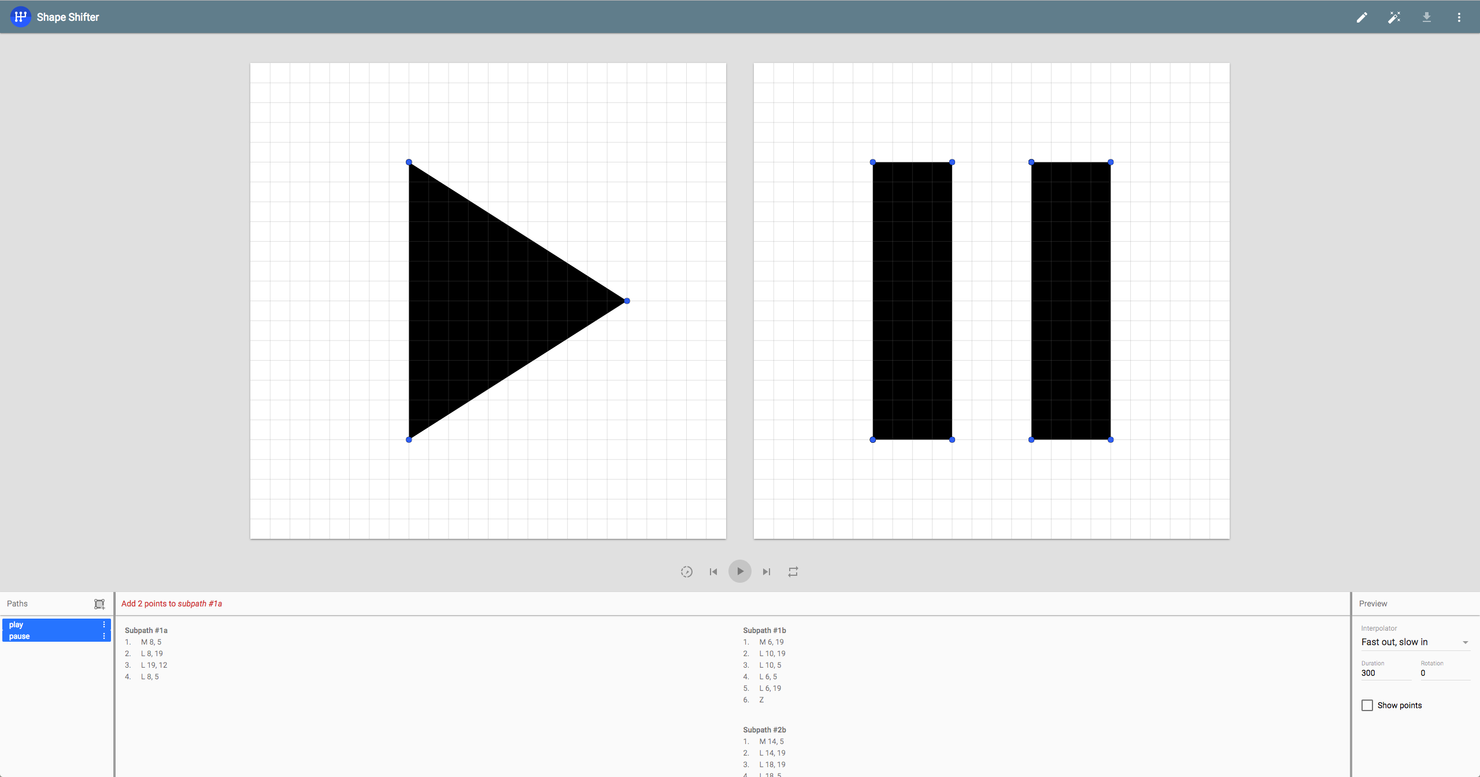The width and height of the screenshot is (1480, 777).
Task: Toggle slow motion playback icon
Action: click(x=686, y=572)
